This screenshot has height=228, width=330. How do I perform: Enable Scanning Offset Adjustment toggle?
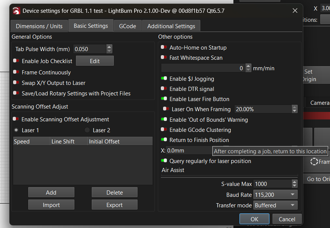tap(16, 119)
